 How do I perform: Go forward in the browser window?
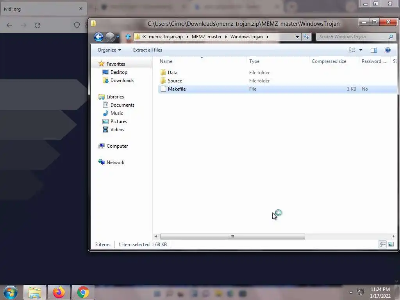[23, 25]
